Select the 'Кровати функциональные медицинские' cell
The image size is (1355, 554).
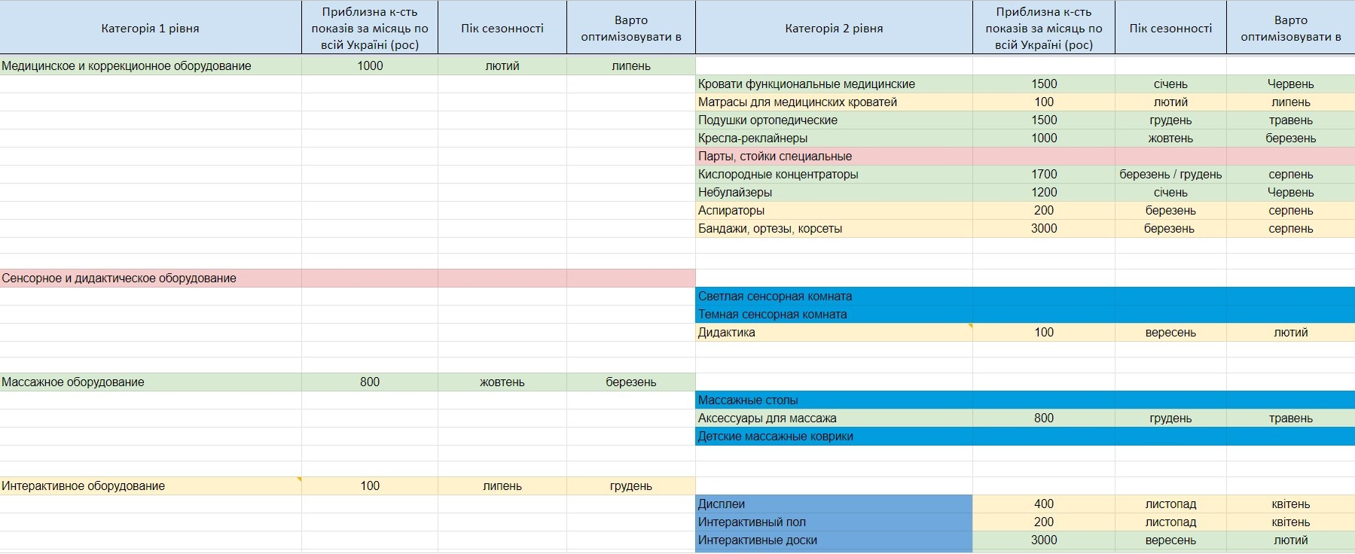[834, 84]
